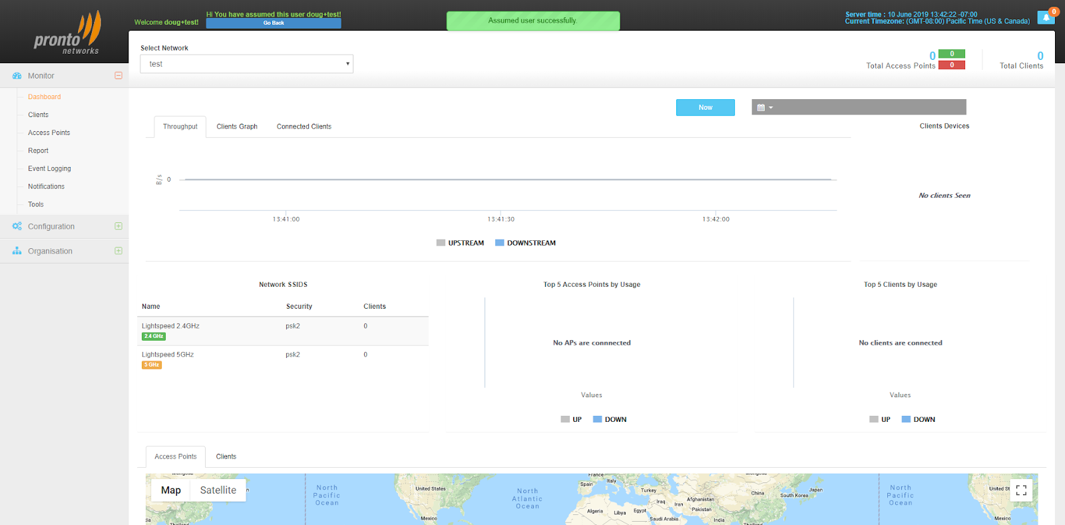Click the Monitor dashboard icon

pyautogui.click(x=17, y=76)
